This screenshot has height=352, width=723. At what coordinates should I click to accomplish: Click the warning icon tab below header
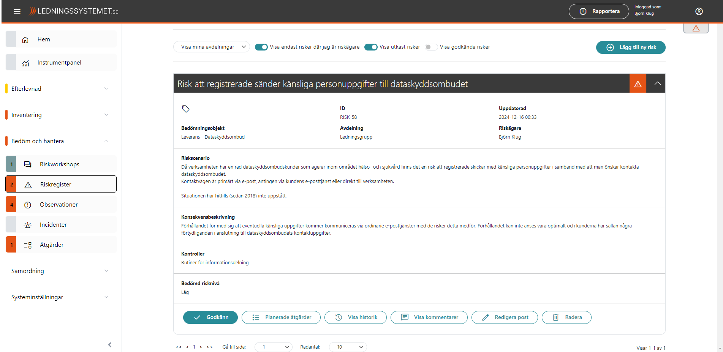(696, 28)
